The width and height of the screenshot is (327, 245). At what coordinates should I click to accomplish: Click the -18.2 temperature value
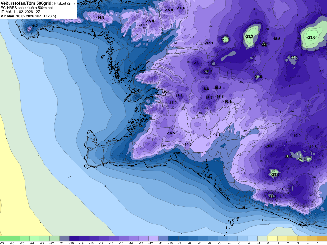click(178, 96)
